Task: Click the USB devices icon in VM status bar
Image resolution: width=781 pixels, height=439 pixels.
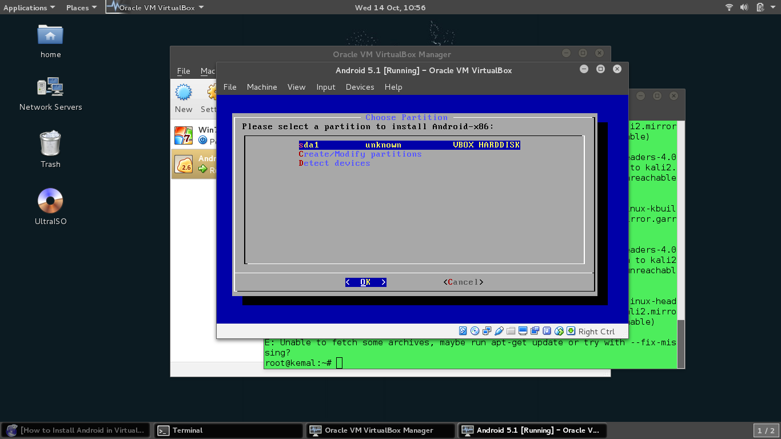Action: pyautogui.click(x=499, y=331)
